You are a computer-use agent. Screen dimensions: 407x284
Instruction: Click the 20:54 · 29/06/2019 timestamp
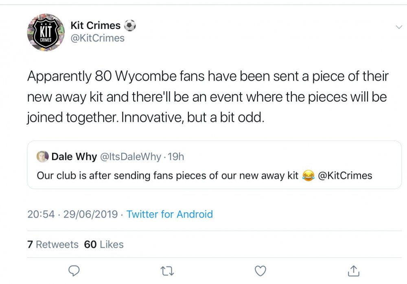[72, 214]
